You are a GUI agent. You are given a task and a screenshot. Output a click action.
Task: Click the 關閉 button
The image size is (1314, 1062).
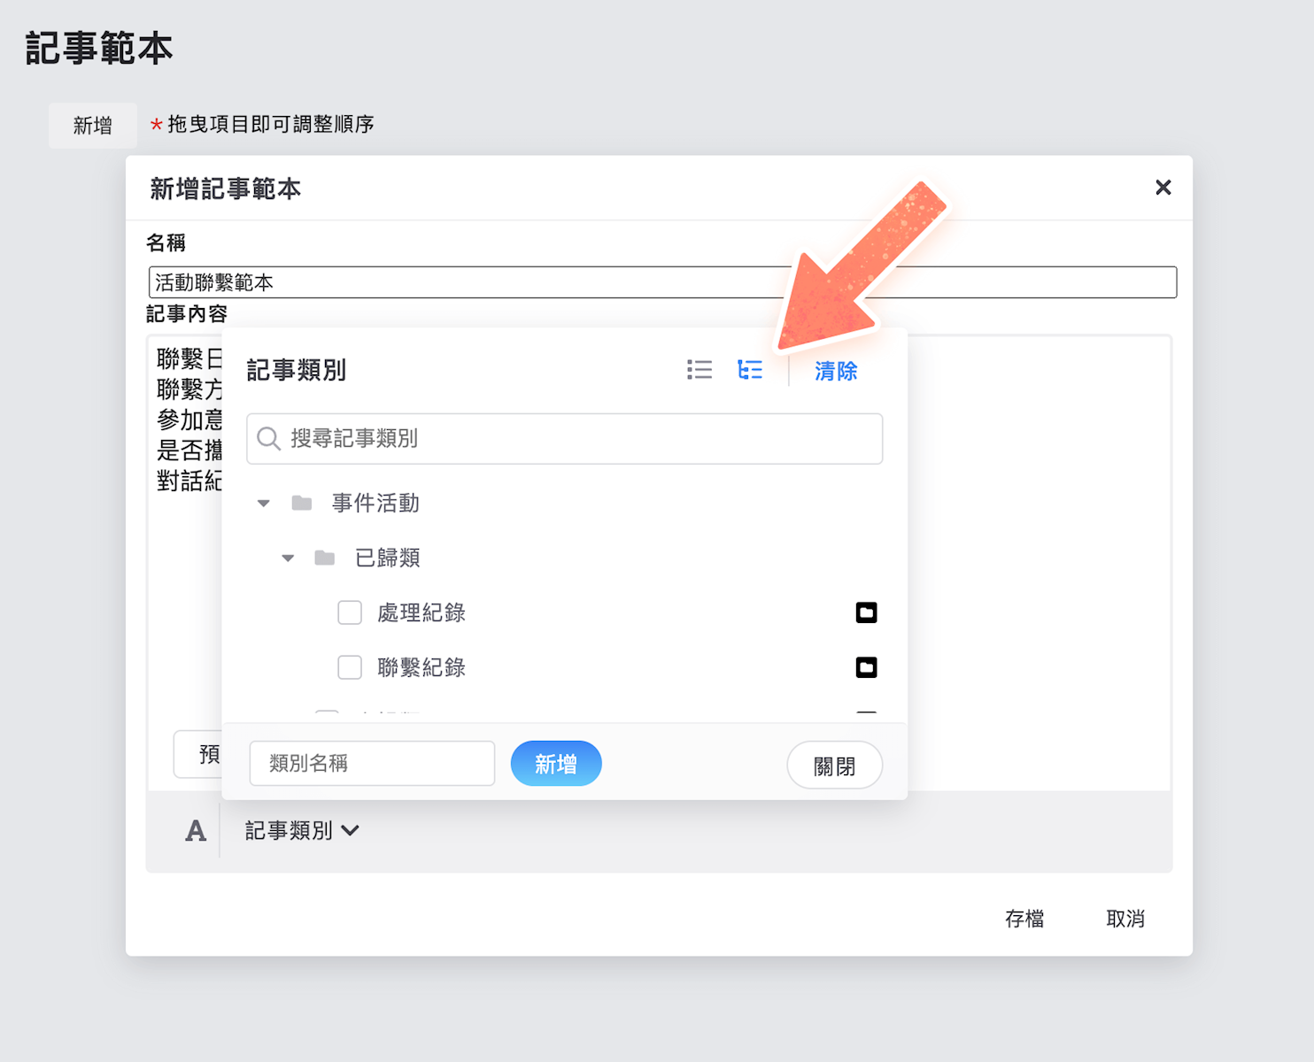click(x=834, y=766)
